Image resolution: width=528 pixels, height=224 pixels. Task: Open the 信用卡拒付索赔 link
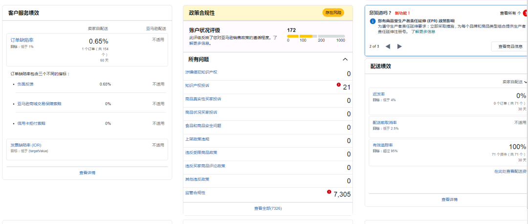click(x=31, y=123)
